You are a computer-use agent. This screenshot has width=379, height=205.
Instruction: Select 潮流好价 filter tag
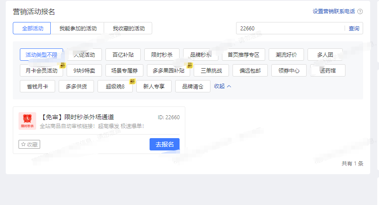coord(286,55)
